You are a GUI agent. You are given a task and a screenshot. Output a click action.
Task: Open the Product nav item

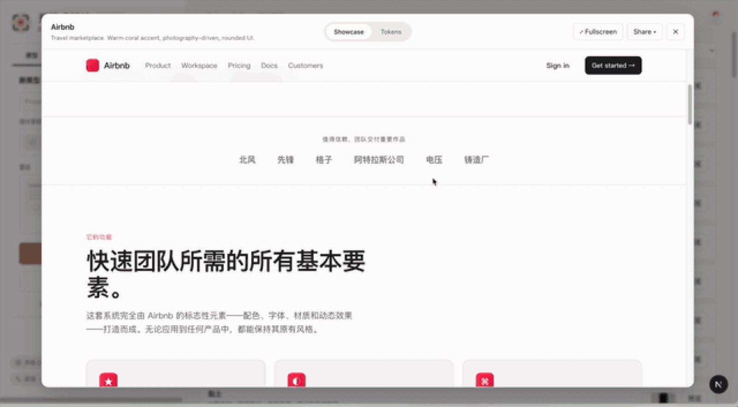[158, 66]
